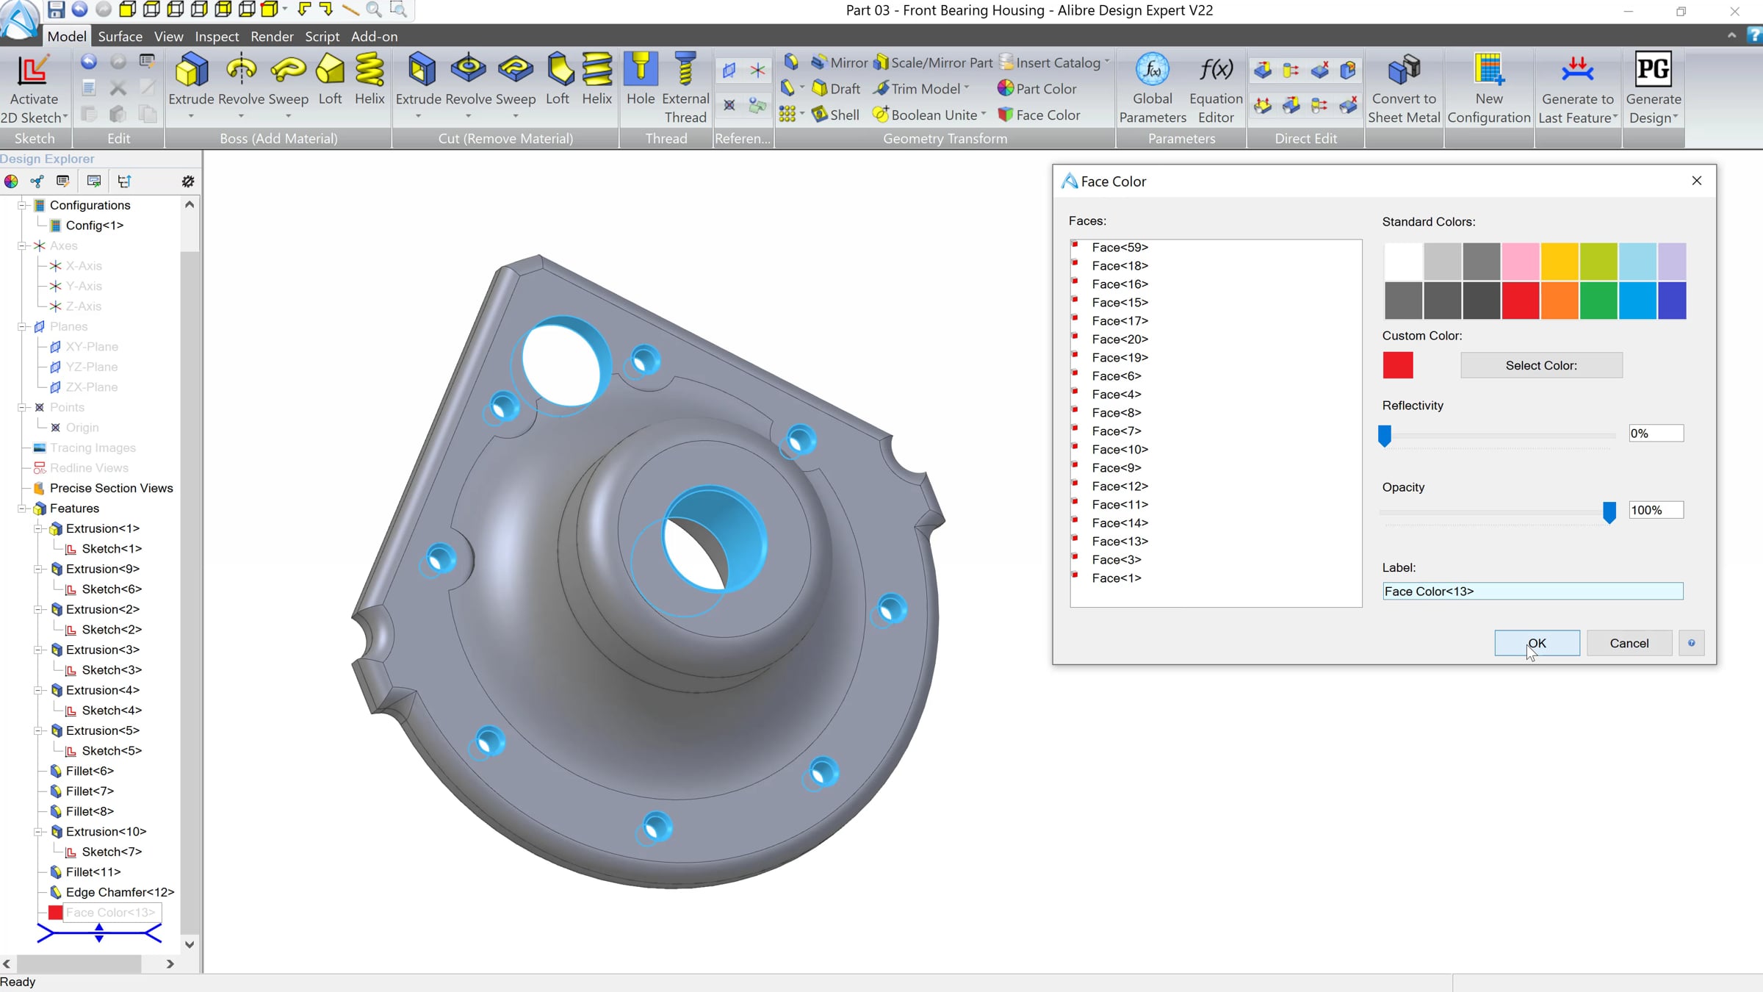Screen dimensions: 1763x992
Task: Click the Part Color tool
Action: pos(1036,89)
